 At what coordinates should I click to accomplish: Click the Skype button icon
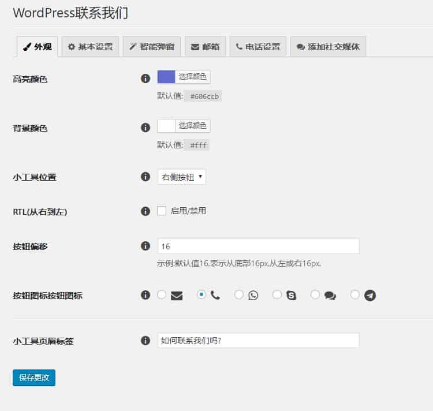click(292, 296)
